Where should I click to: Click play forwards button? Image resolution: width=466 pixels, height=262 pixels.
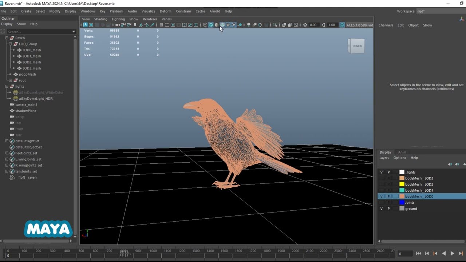tap(452, 254)
